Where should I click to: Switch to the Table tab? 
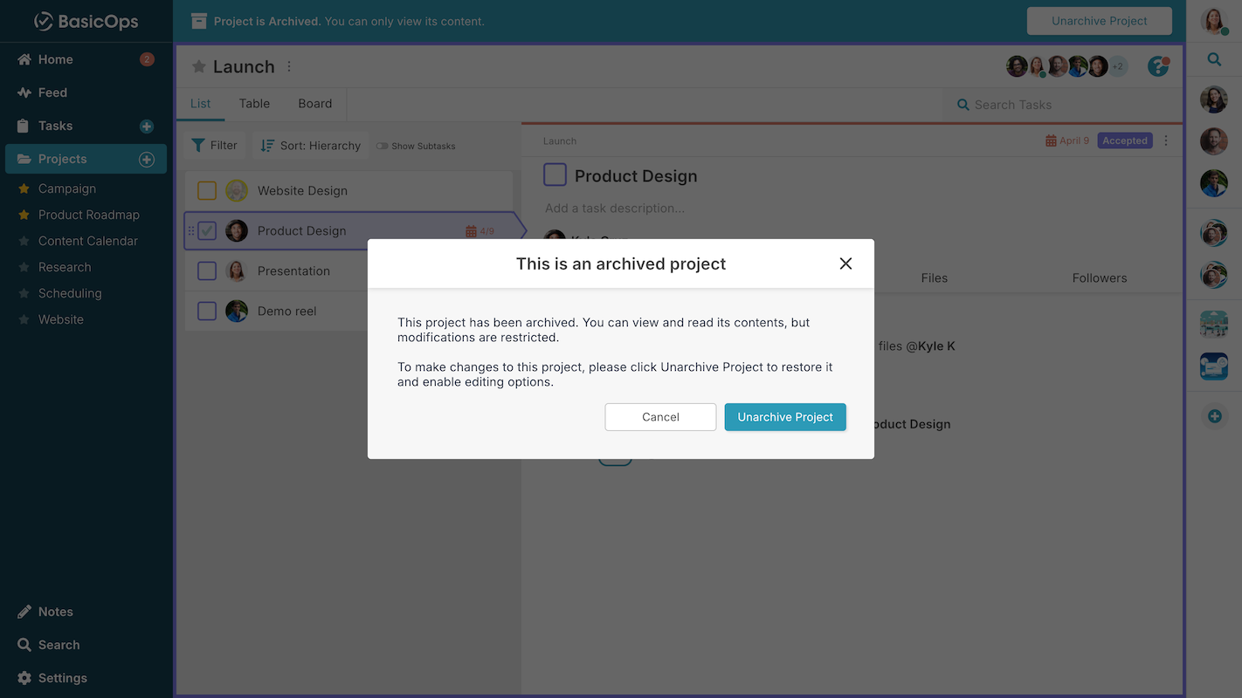[x=254, y=104]
